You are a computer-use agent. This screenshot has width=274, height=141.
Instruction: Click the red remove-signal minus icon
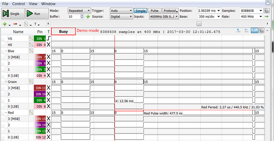point(15,24)
